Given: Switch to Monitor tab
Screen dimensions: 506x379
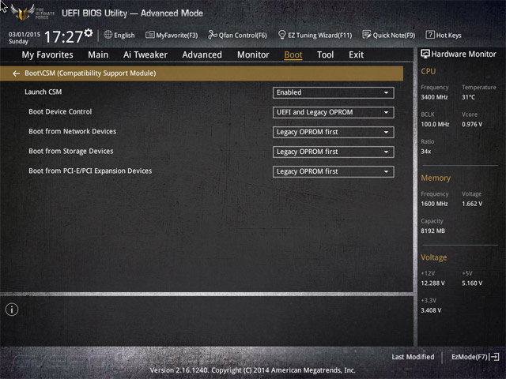Looking at the screenshot, I should [x=253, y=54].
